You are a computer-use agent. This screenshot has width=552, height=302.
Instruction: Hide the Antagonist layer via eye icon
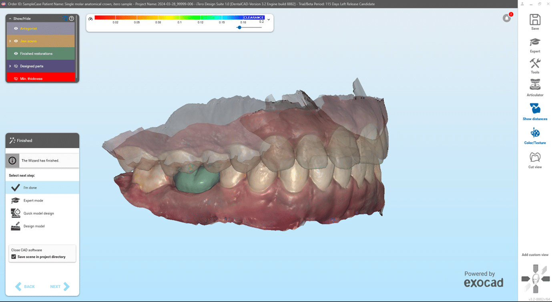[16, 29]
